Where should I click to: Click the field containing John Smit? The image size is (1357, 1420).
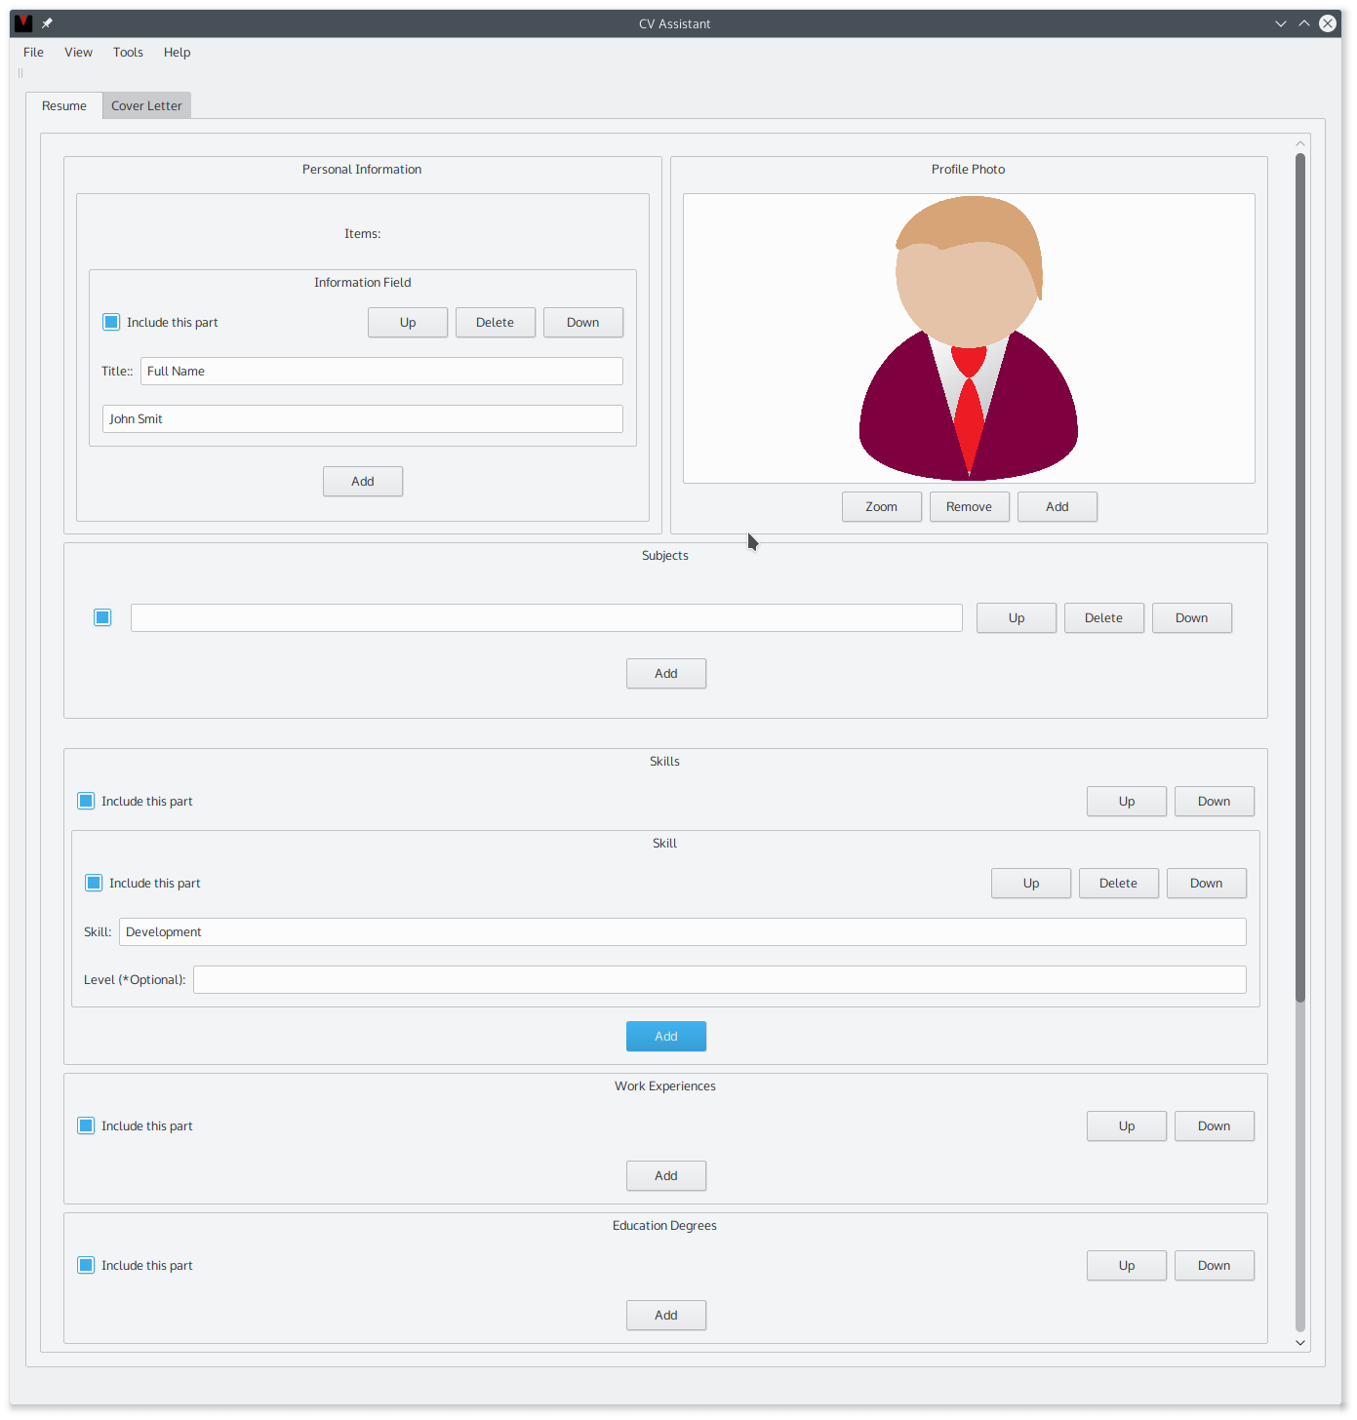(363, 419)
